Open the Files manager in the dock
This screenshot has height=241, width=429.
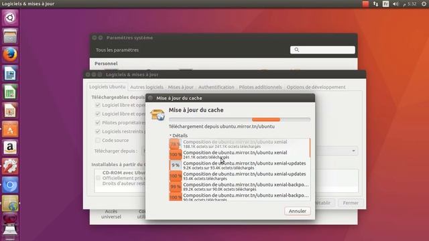click(10, 36)
